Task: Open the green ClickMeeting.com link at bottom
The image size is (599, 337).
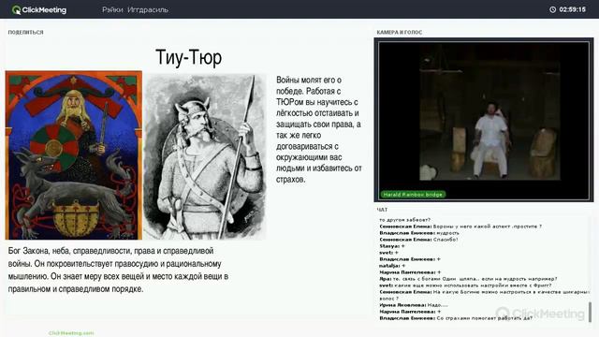Action: pos(71,333)
